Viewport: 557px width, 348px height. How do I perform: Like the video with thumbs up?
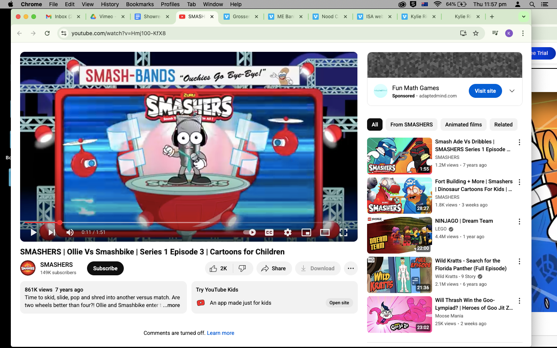point(219,268)
